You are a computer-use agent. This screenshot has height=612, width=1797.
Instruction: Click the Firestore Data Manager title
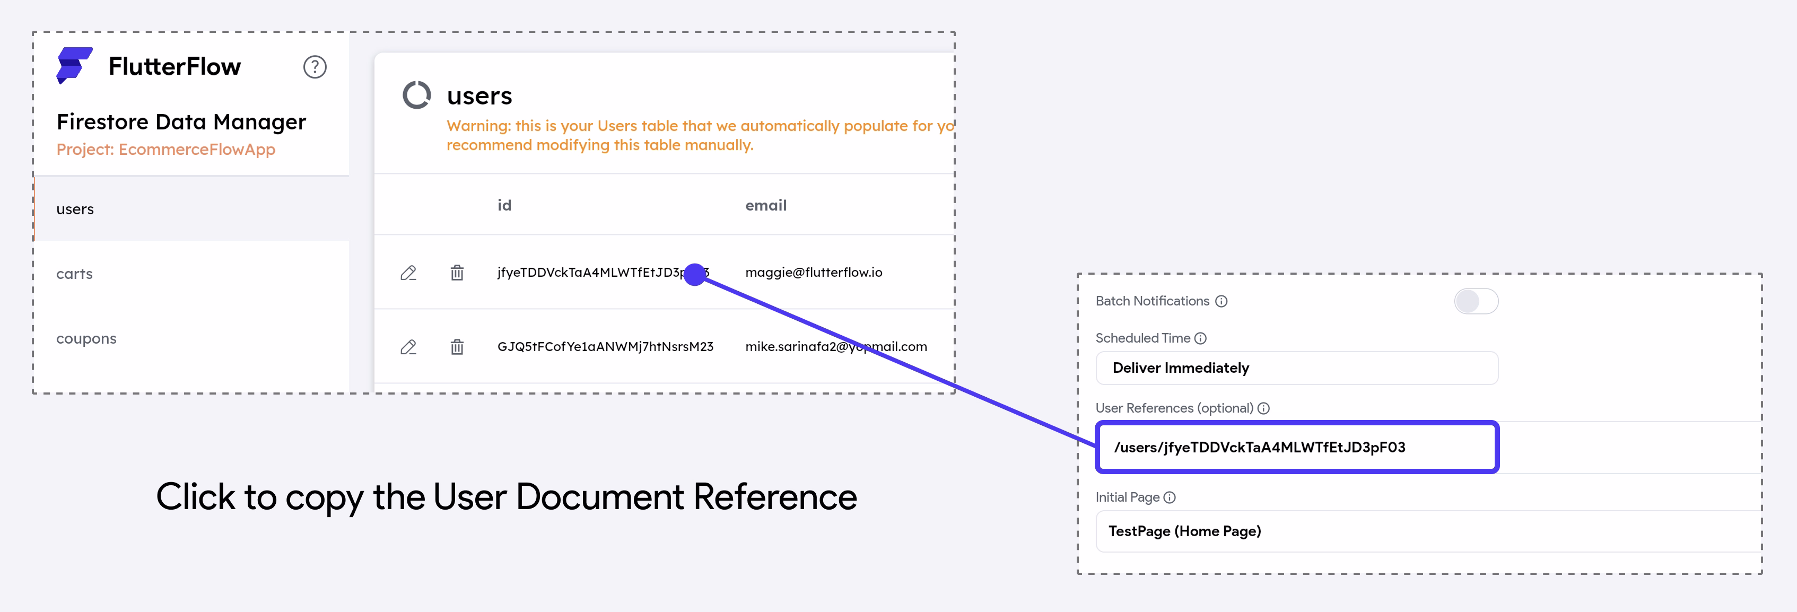click(x=181, y=121)
